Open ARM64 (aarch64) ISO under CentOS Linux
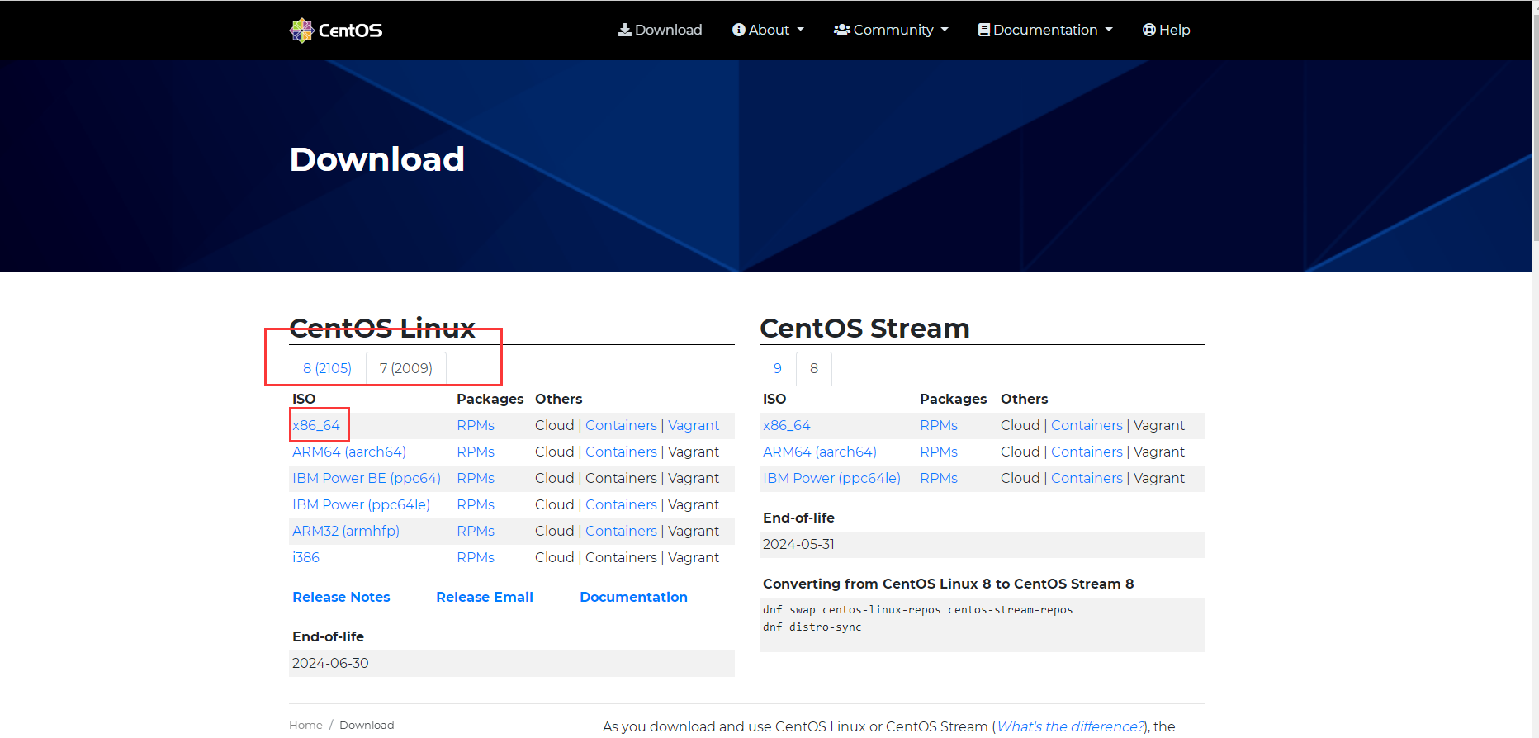Screen dimensions: 1539x738 349,452
